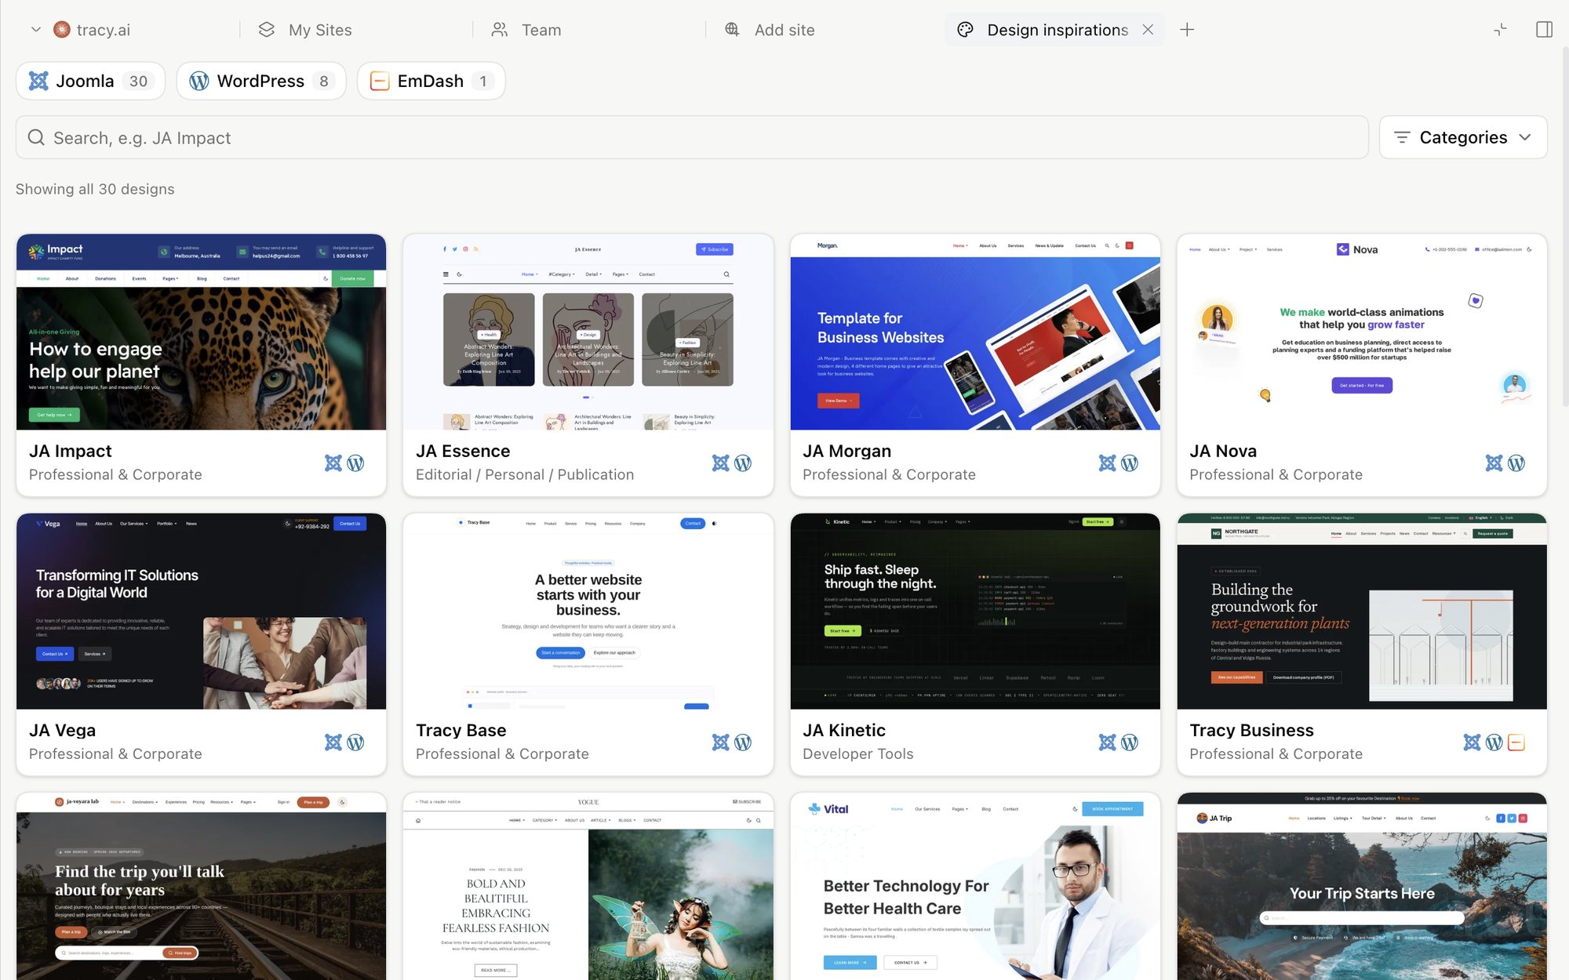Open the JA Essence design thumbnail
This screenshot has height=980, width=1569.
coord(588,332)
